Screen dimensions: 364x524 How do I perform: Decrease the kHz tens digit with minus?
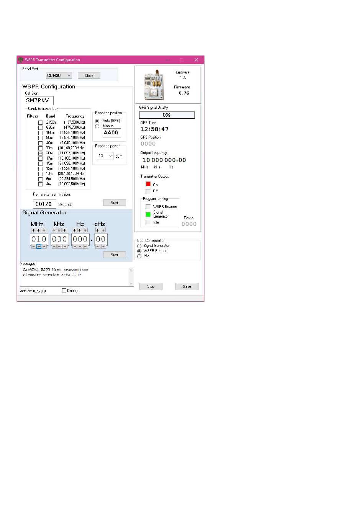click(59, 247)
